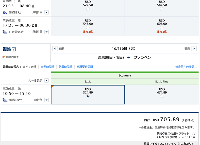
Task: Select USD 324.89 Basic return fare
Action: pos(88,96)
